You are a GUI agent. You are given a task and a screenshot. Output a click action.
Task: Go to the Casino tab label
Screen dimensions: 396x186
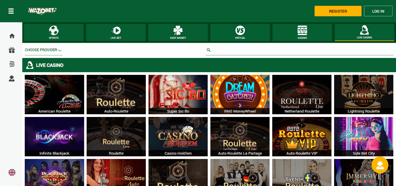click(x=302, y=38)
